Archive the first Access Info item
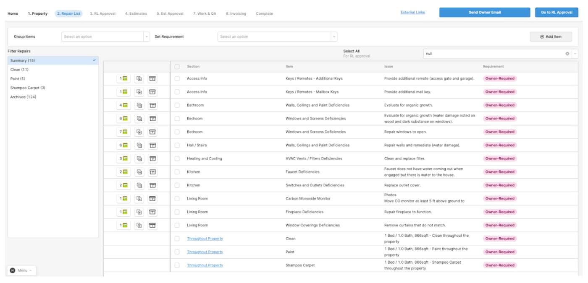The width and height of the screenshot is (588, 283). [152, 78]
